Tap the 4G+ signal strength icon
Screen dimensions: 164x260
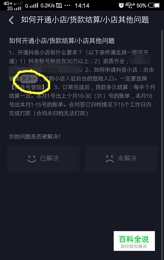13,3
